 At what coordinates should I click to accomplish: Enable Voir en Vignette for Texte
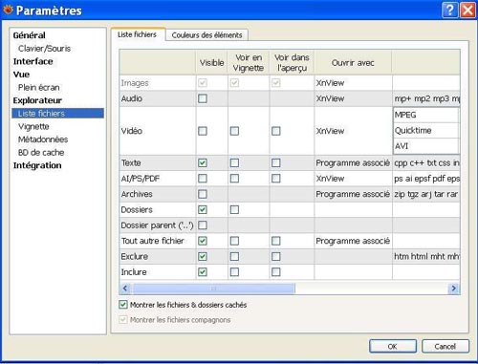pyautogui.click(x=234, y=162)
